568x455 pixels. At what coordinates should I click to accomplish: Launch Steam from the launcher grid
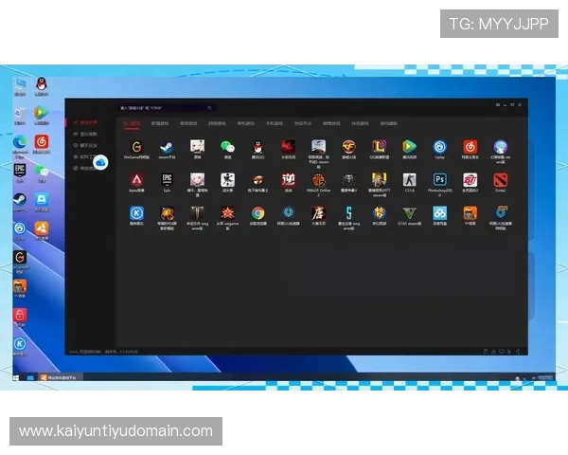tap(167, 150)
